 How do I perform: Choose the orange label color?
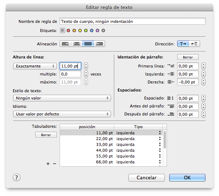74,30
